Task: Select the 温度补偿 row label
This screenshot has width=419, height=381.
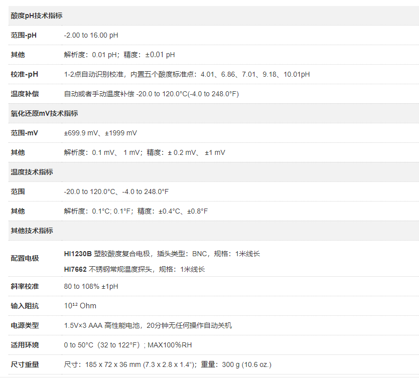Action: pos(25,94)
